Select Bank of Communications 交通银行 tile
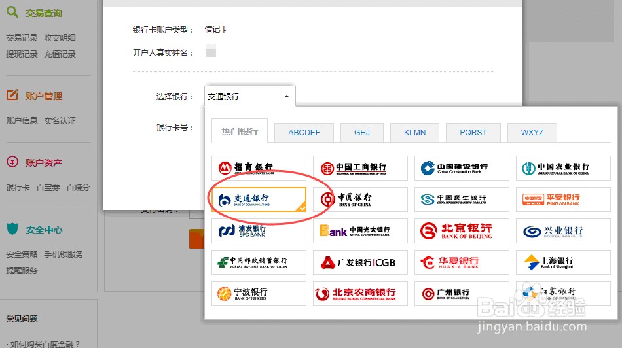The width and height of the screenshot is (622, 348). click(x=259, y=200)
